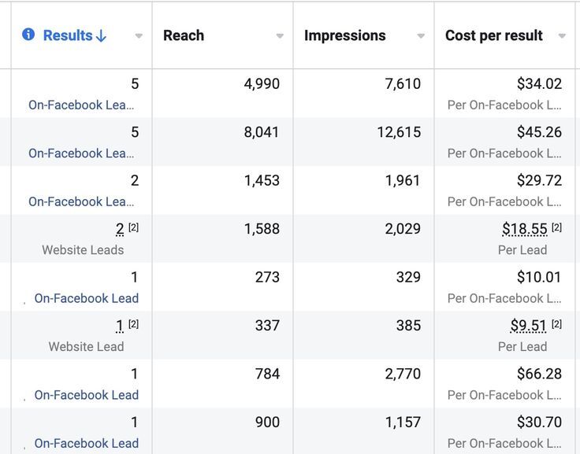
Task: Click the Cost per result header
Action: click(493, 35)
